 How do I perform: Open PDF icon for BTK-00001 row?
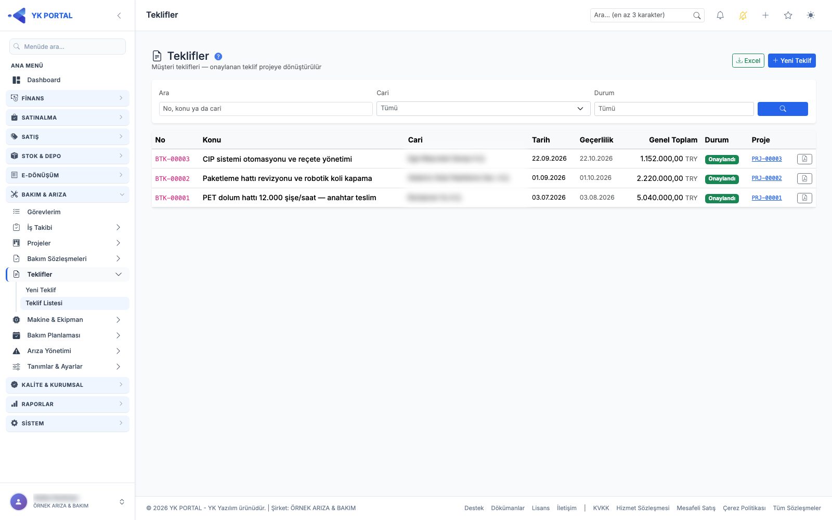[x=804, y=198]
